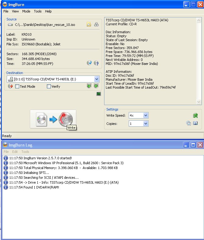204x240 pixels.
Task: Enable the Test Mode checkbox
Action: coord(17,86)
